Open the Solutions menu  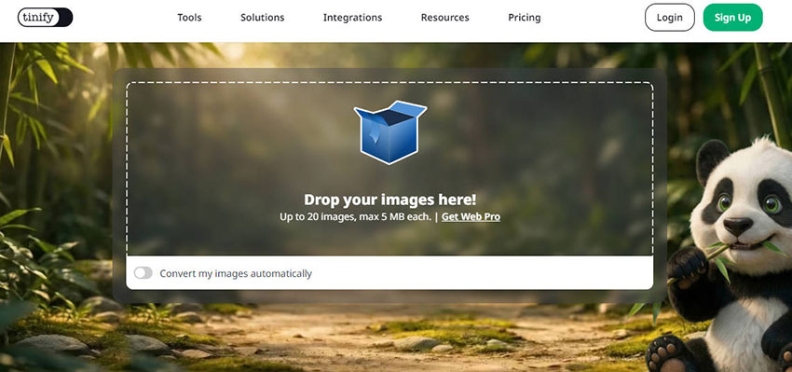tap(262, 18)
